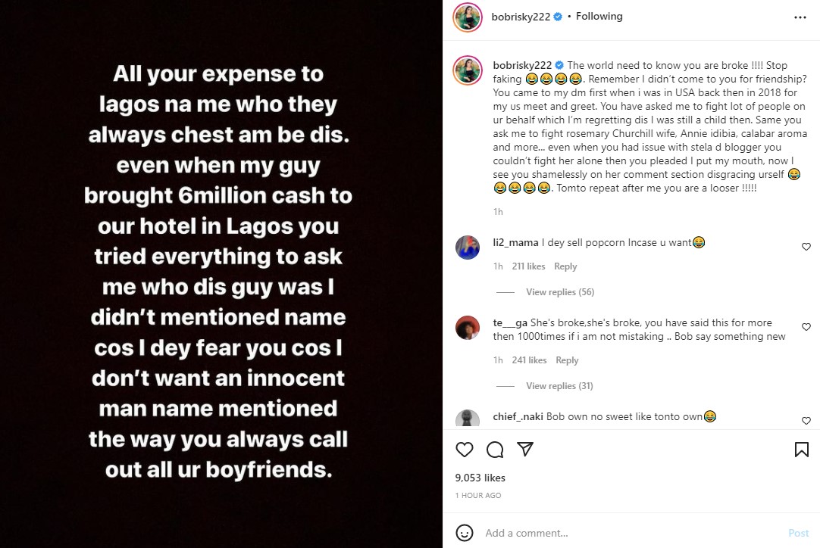Open te__ga's username profile link
This screenshot has width=820, height=548.
(510, 322)
